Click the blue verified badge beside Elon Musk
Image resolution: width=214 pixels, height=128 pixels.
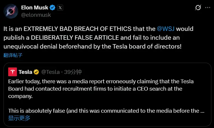52,8
